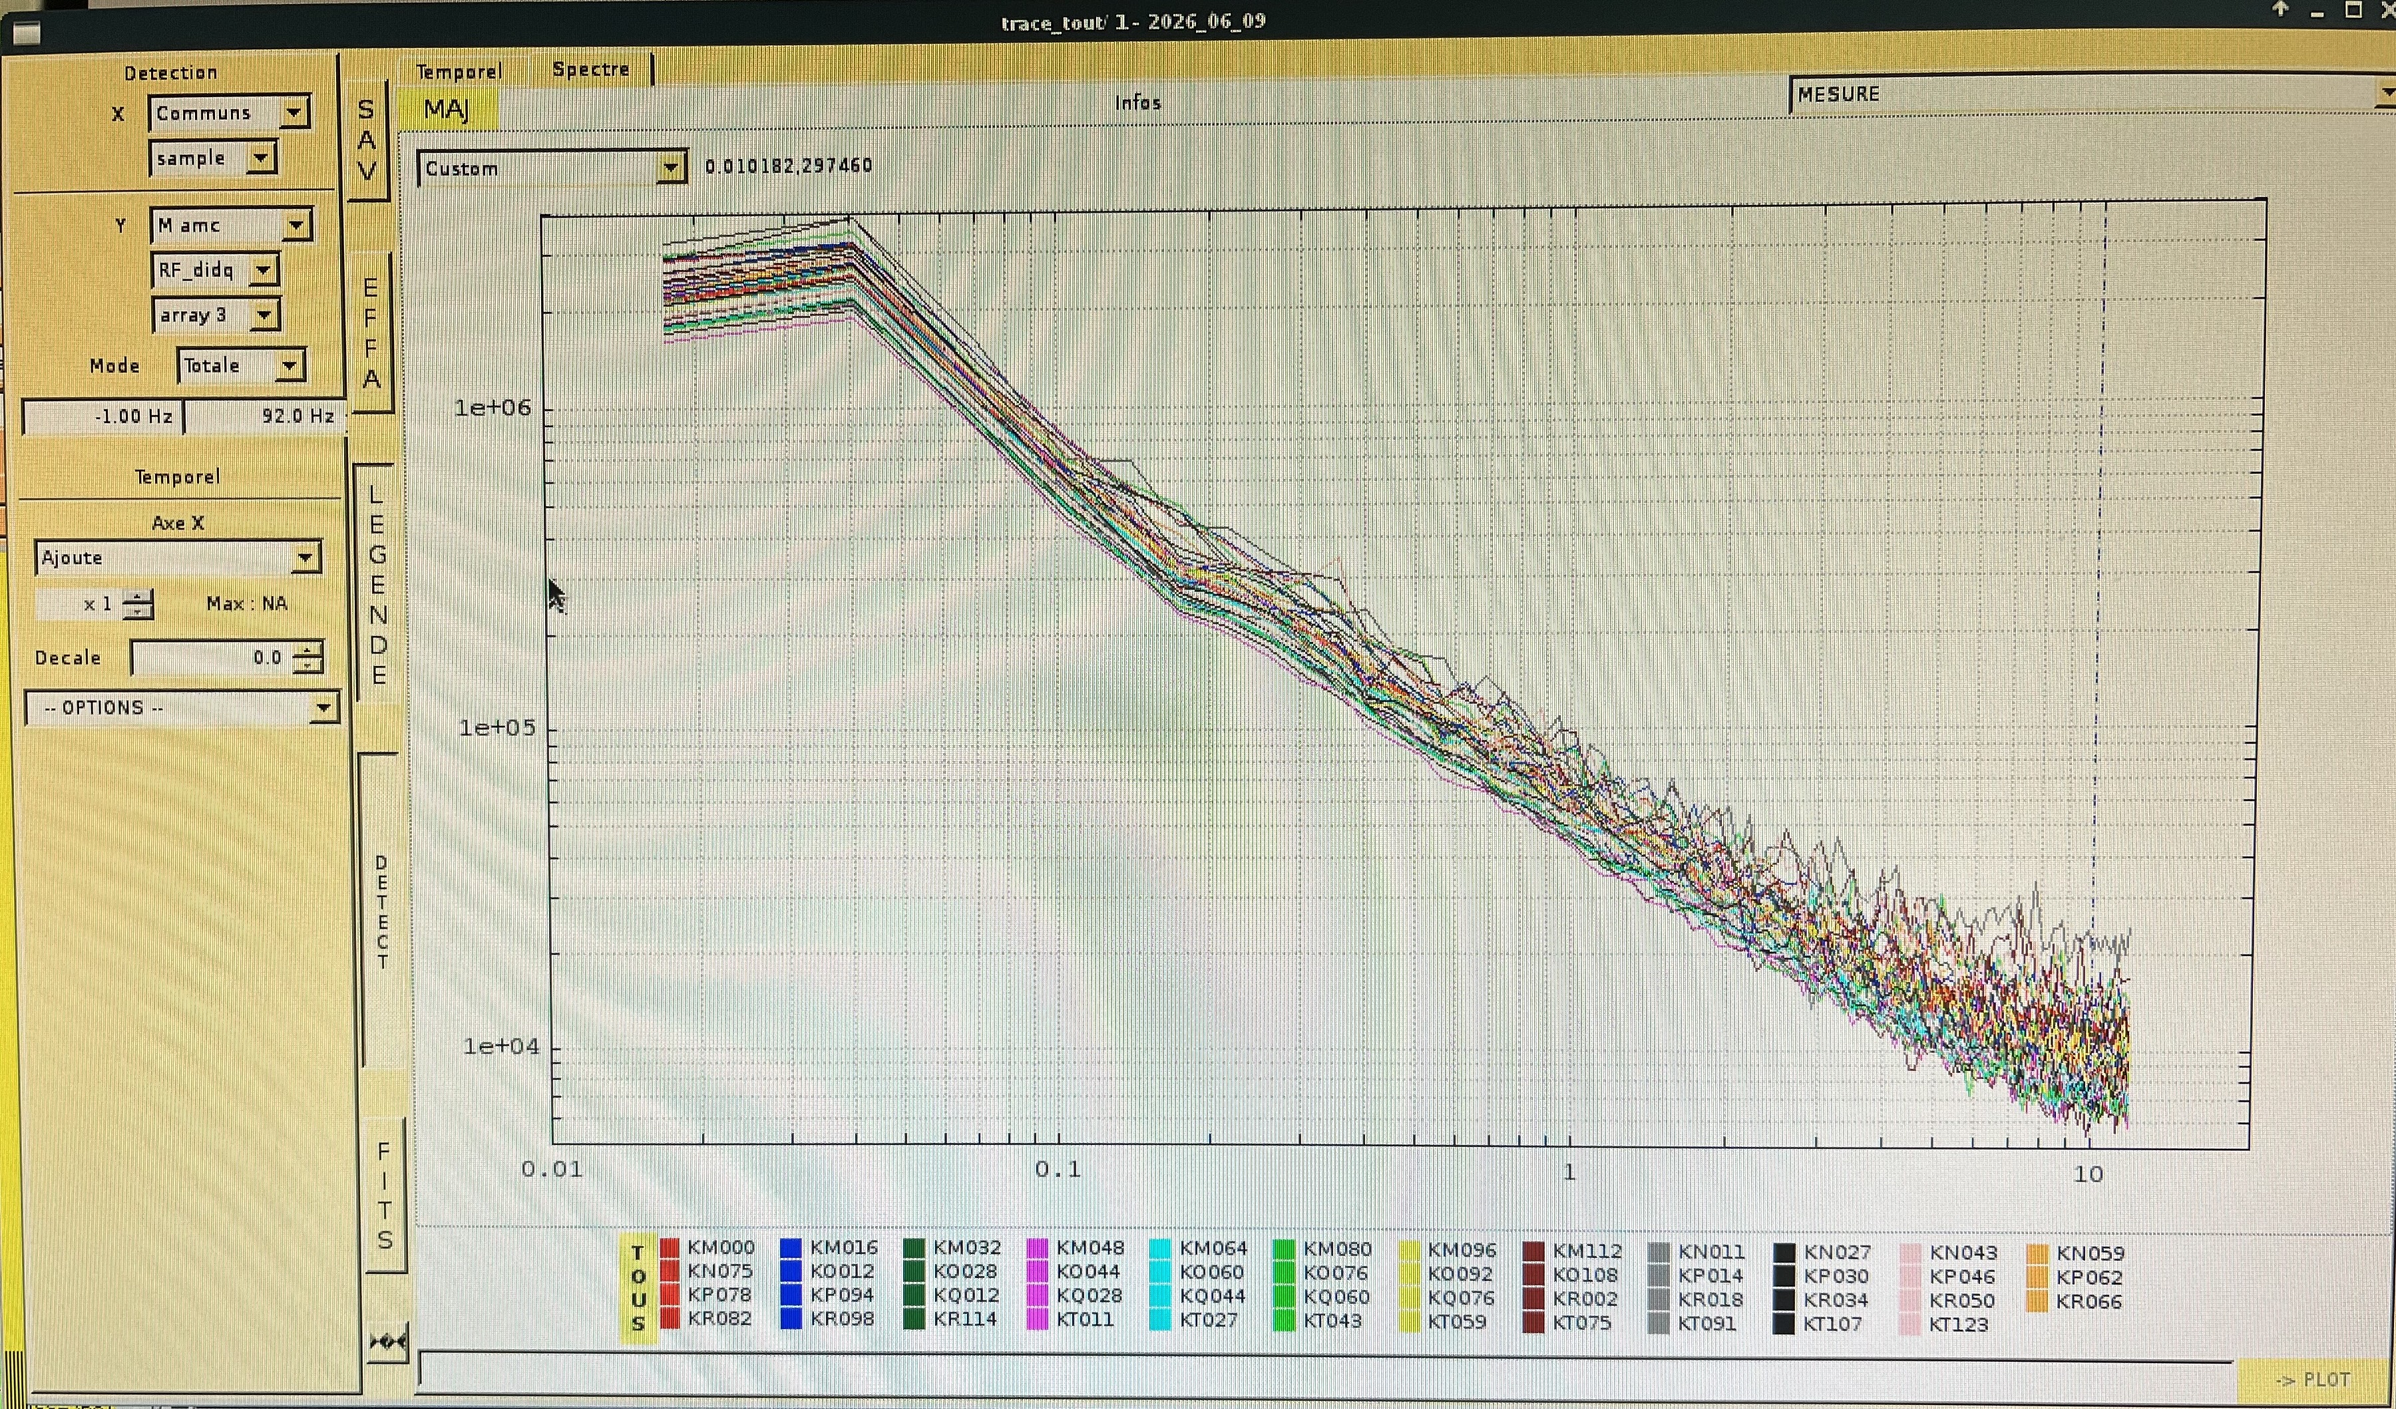Image resolution: width=2396 pixels, height=1409 pixels.
Task: Click the cyan KM064 legend swatch
Action: click(1160, 1249)
